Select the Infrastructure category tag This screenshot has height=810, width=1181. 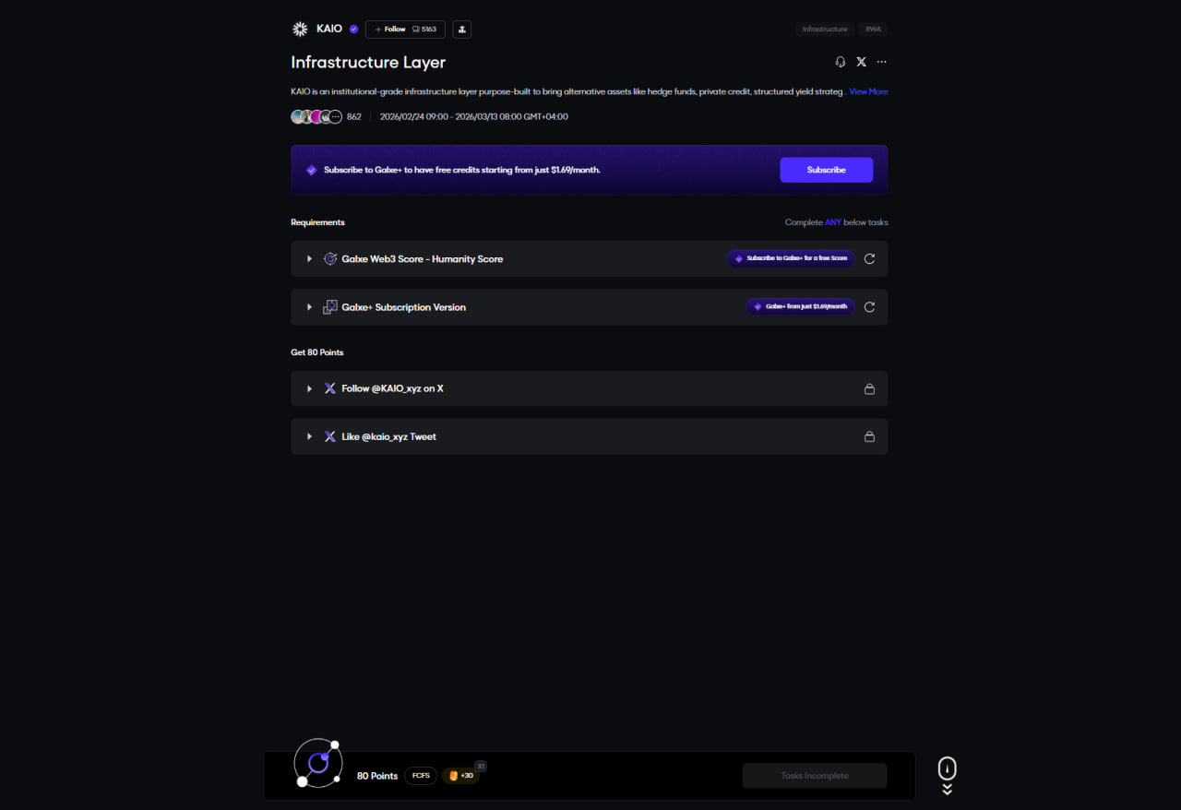point(824,30)
